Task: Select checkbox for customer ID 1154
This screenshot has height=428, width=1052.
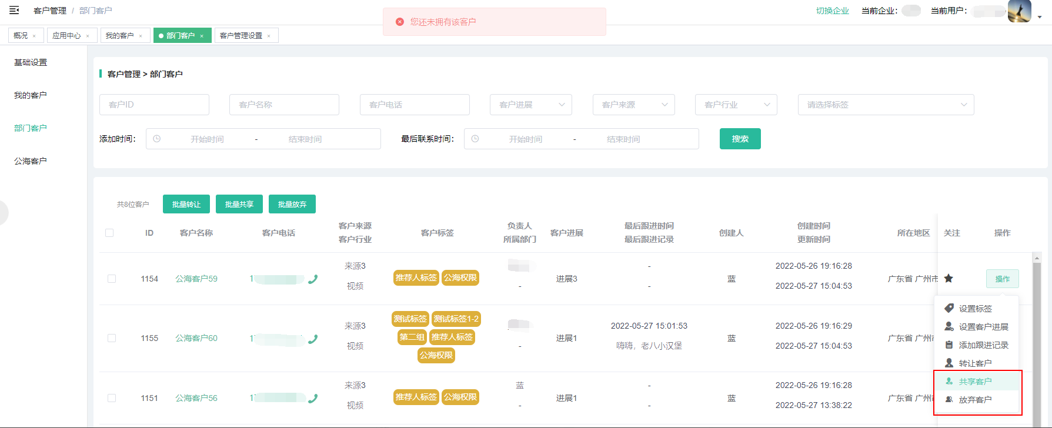Action: (x=112, y=279)
